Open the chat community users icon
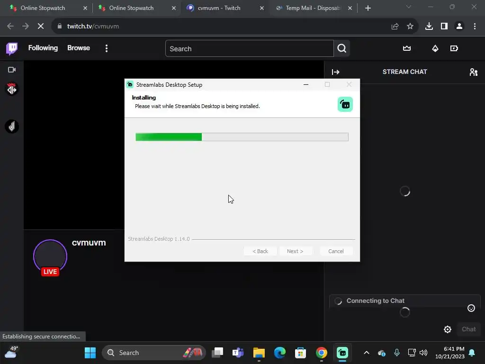Viewport: 485px width, 364px height. [x=473, y=72]
